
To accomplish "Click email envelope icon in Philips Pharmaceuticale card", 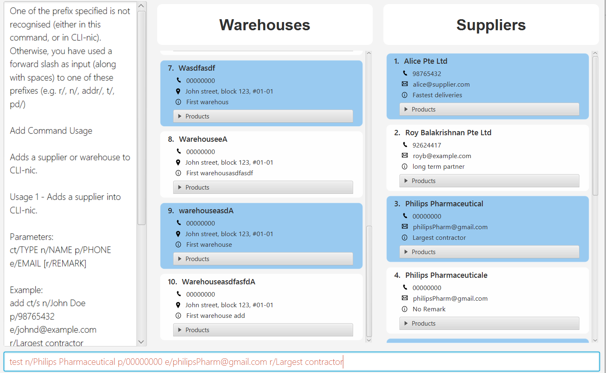I will [405, 298].
